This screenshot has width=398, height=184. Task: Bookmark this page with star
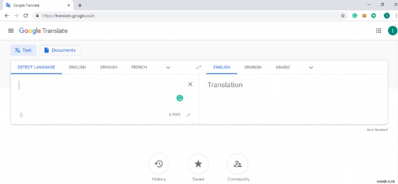(343, 16)
